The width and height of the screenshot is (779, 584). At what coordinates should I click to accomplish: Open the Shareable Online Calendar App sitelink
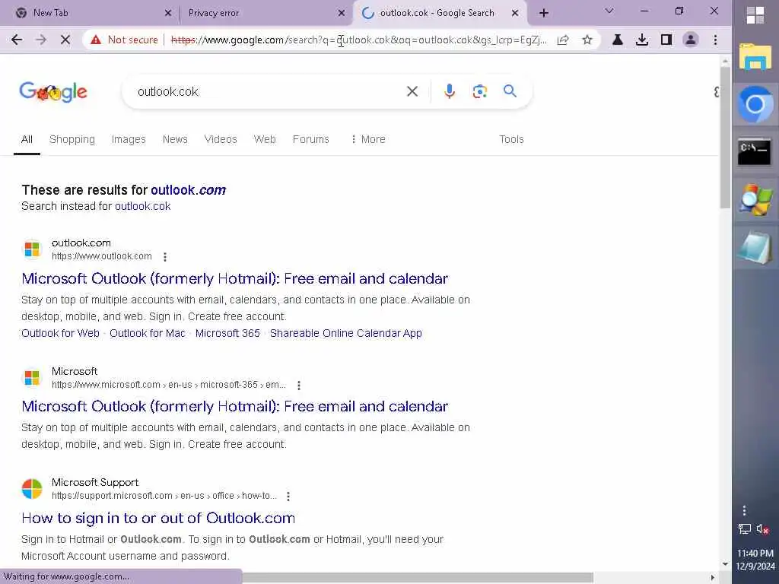(346, 333)
